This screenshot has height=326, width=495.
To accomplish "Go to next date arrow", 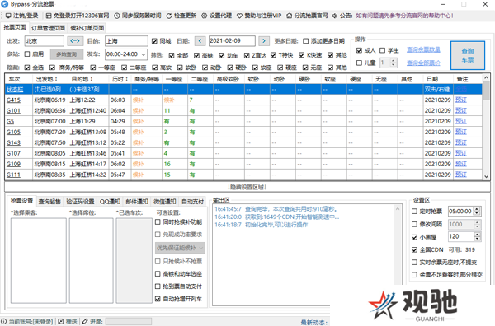I will (264, 41).
